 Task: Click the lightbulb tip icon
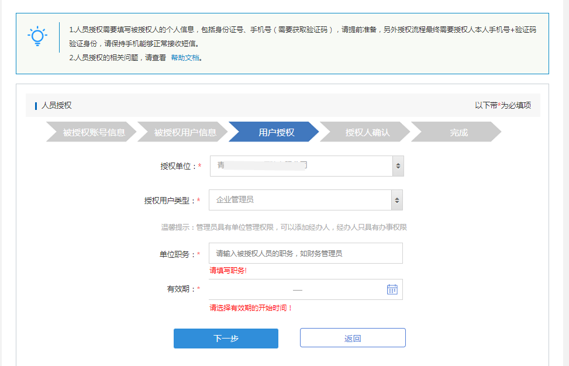click(38, 36)
